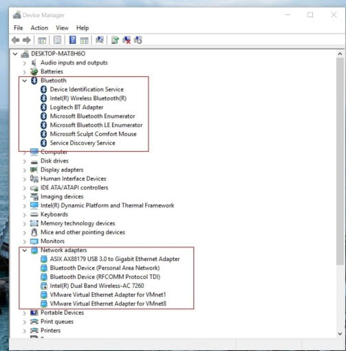The width and height of the screenshot is (346, 351).
Task: Select VMware Virtual Ethernet Adapter for VMnet8
Action: click(x=108, y=304)
